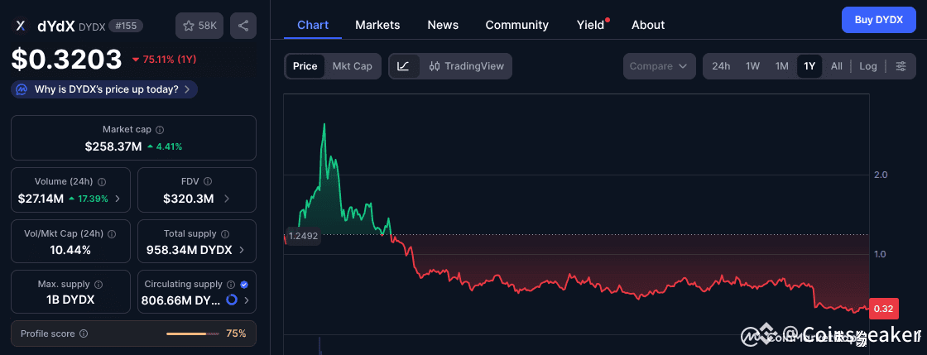
Task: Click 'Why is DYDX's price up today?' link
Action: click(x=107, y=89)
